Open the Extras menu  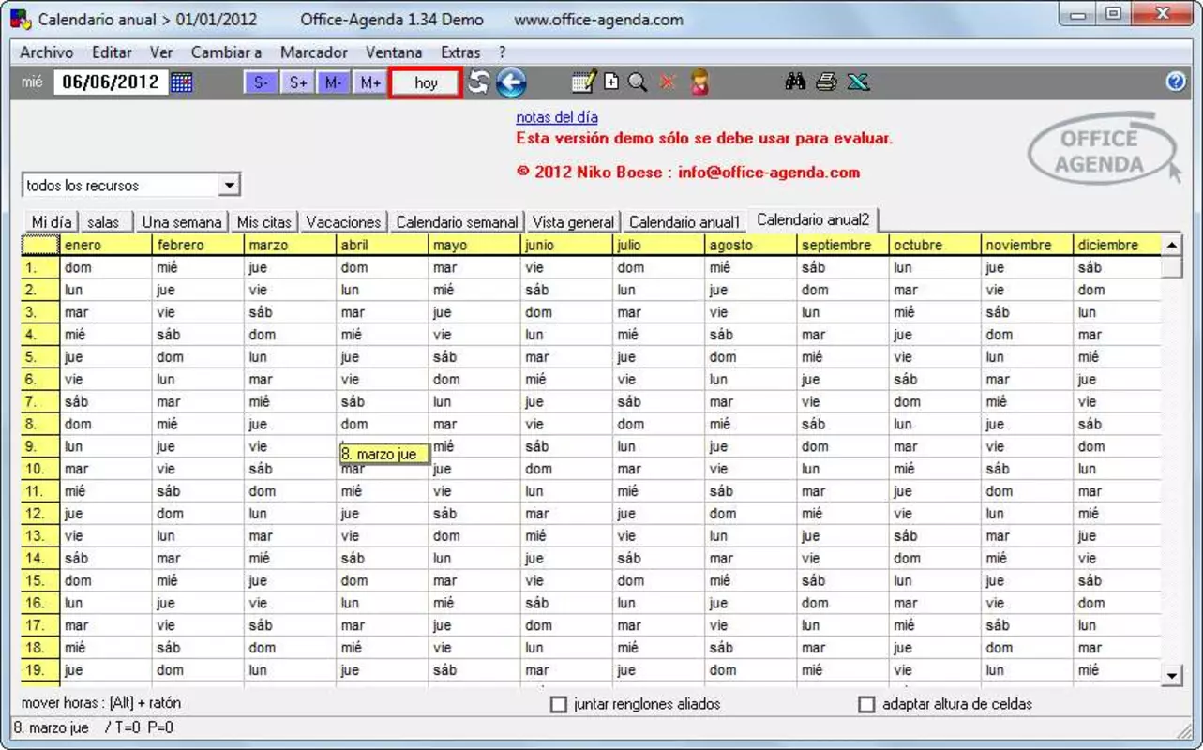pos(460,52)
